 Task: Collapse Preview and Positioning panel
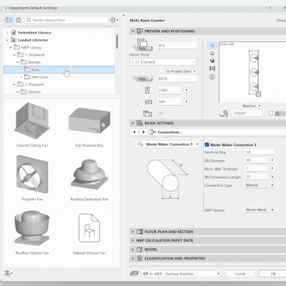tap(133, 31)
